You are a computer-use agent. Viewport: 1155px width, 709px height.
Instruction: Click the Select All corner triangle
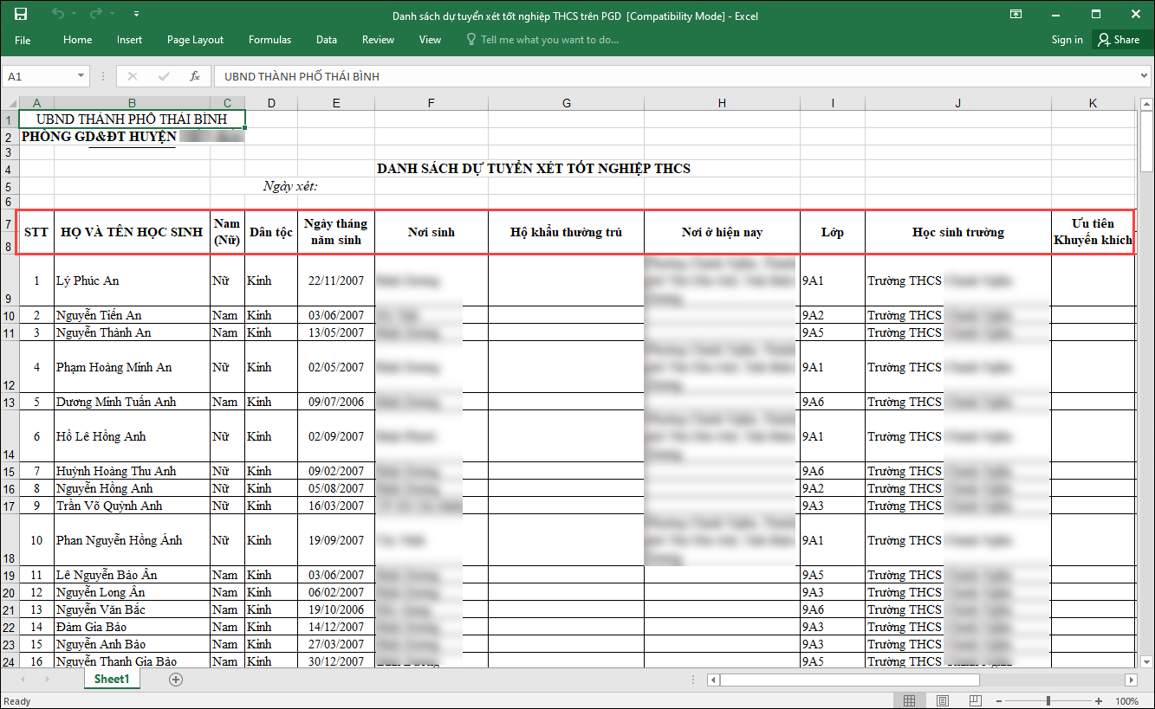tap(10, 103)
